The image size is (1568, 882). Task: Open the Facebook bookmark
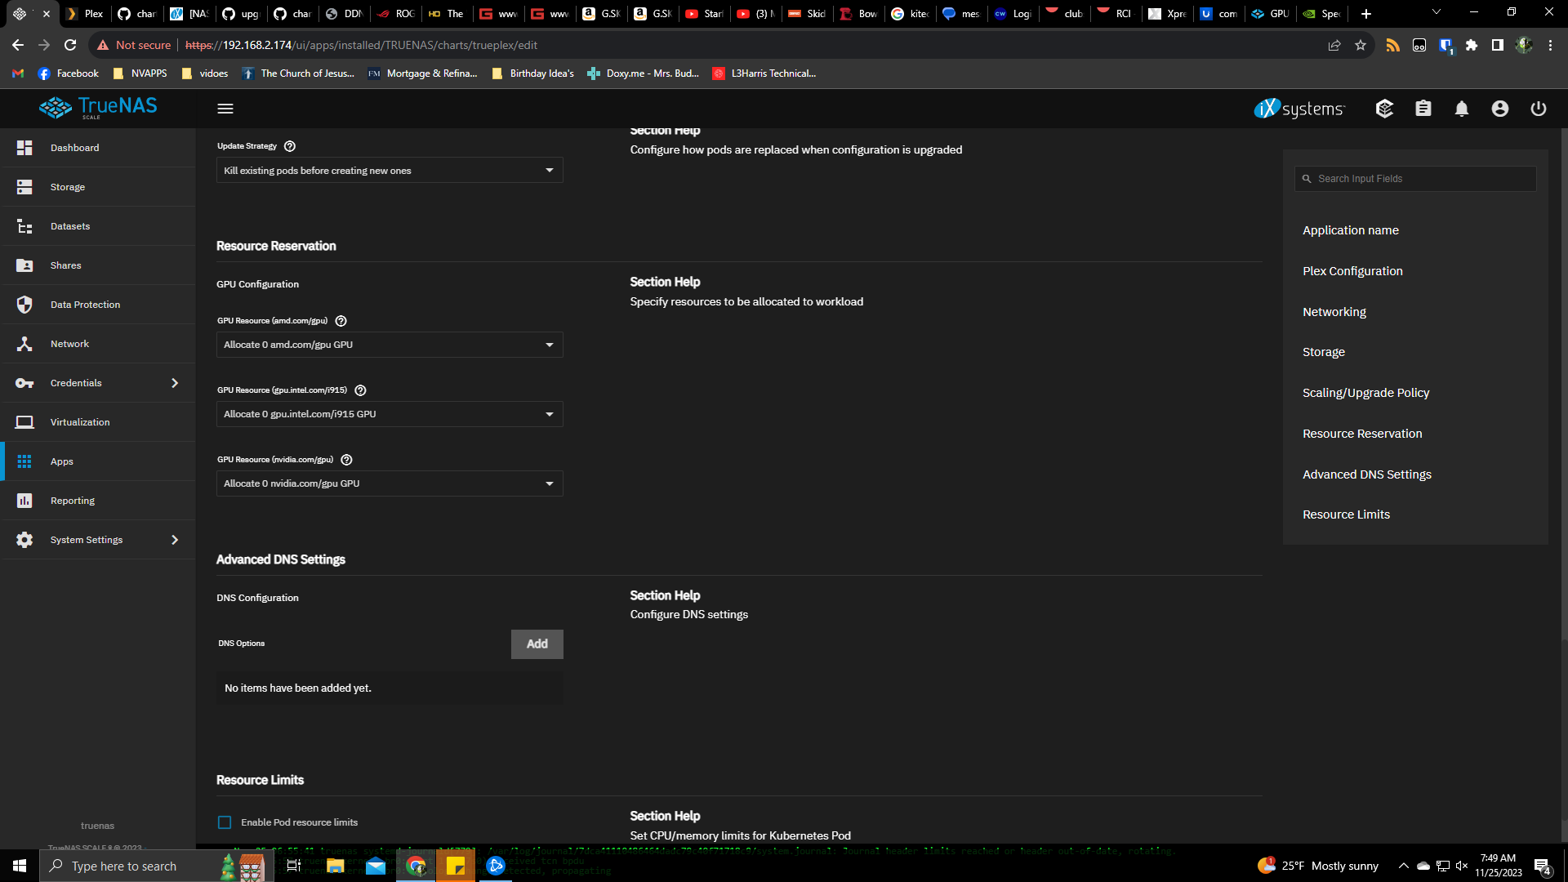click(69, 73)
